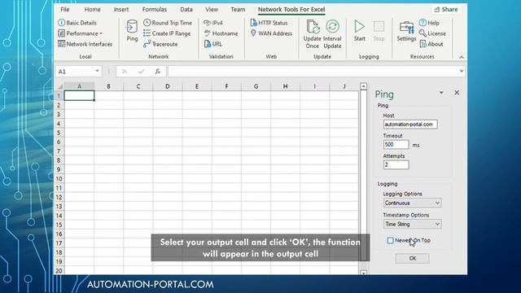Cancel formula bar entry

[125, 71]
